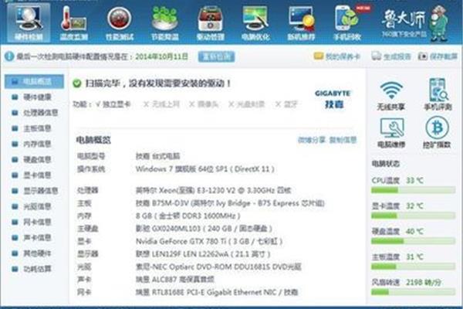Image resolution: width=463 pixels, height=309 pixels.
Task: Click the ALC887 sound card value
Action: coord(175,280)
